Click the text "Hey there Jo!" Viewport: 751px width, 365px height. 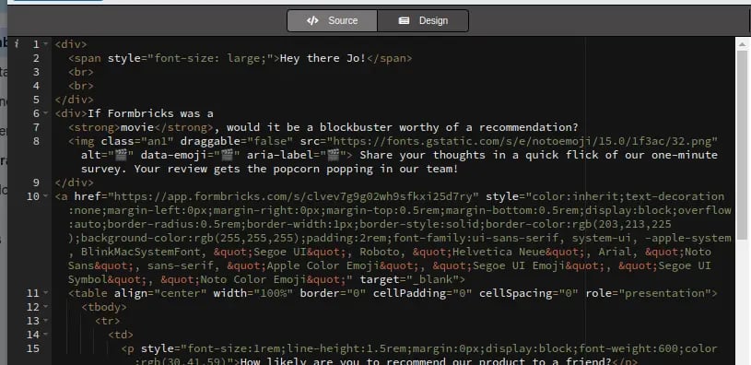click(x=323, y=58)
